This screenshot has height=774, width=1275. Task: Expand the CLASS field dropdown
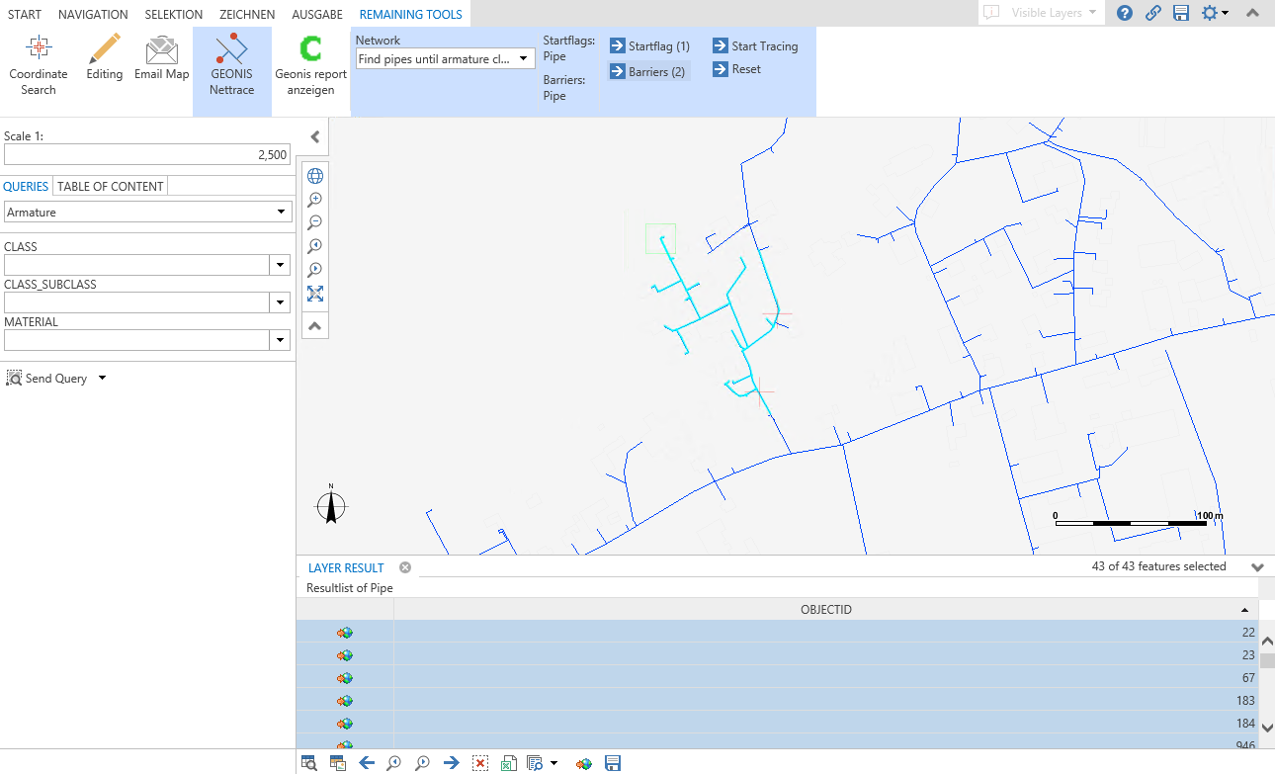(280, 264)
